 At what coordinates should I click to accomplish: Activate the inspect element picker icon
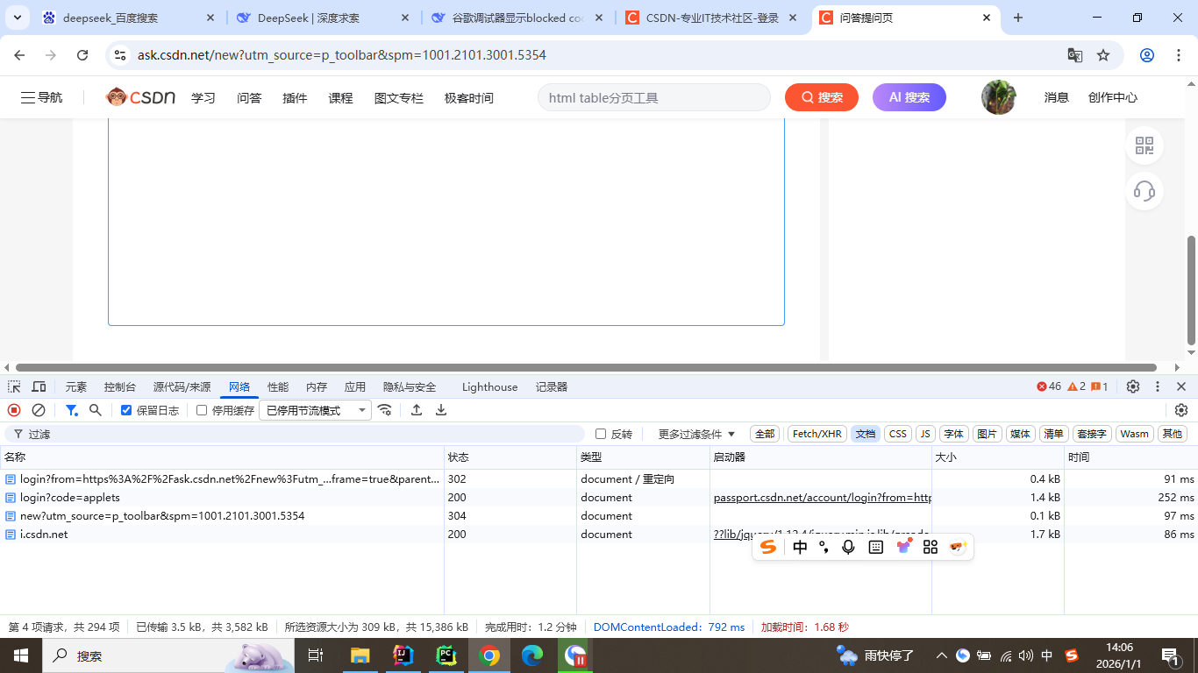click(14, 386)
